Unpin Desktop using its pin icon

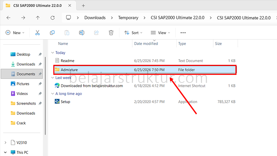coord(40,54)
